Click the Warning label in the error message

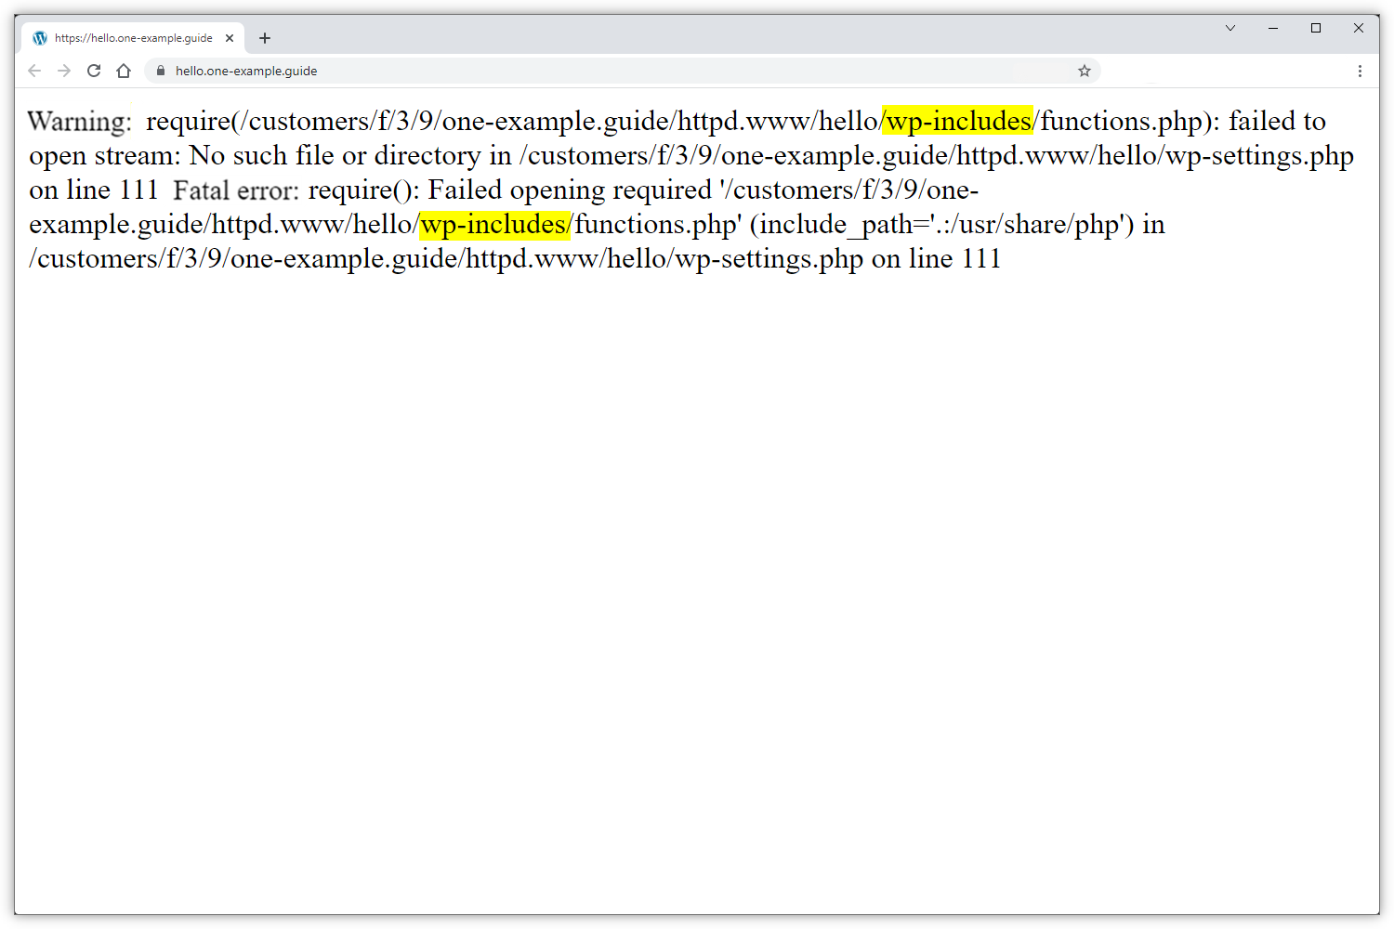tap(79, 121)
